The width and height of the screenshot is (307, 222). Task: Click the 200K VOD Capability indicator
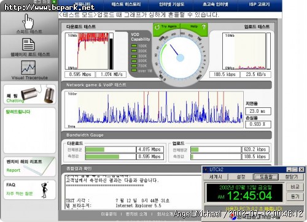click(x=134, y=51)
